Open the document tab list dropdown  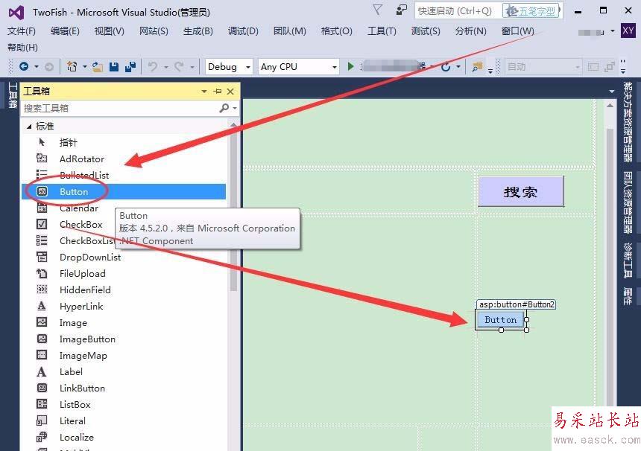[x=612, y=92]
